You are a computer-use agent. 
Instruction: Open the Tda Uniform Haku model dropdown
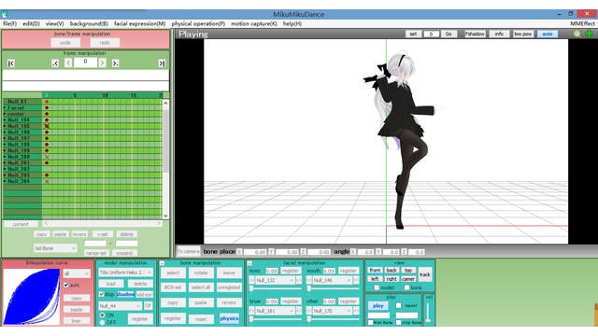pos(126,273)
